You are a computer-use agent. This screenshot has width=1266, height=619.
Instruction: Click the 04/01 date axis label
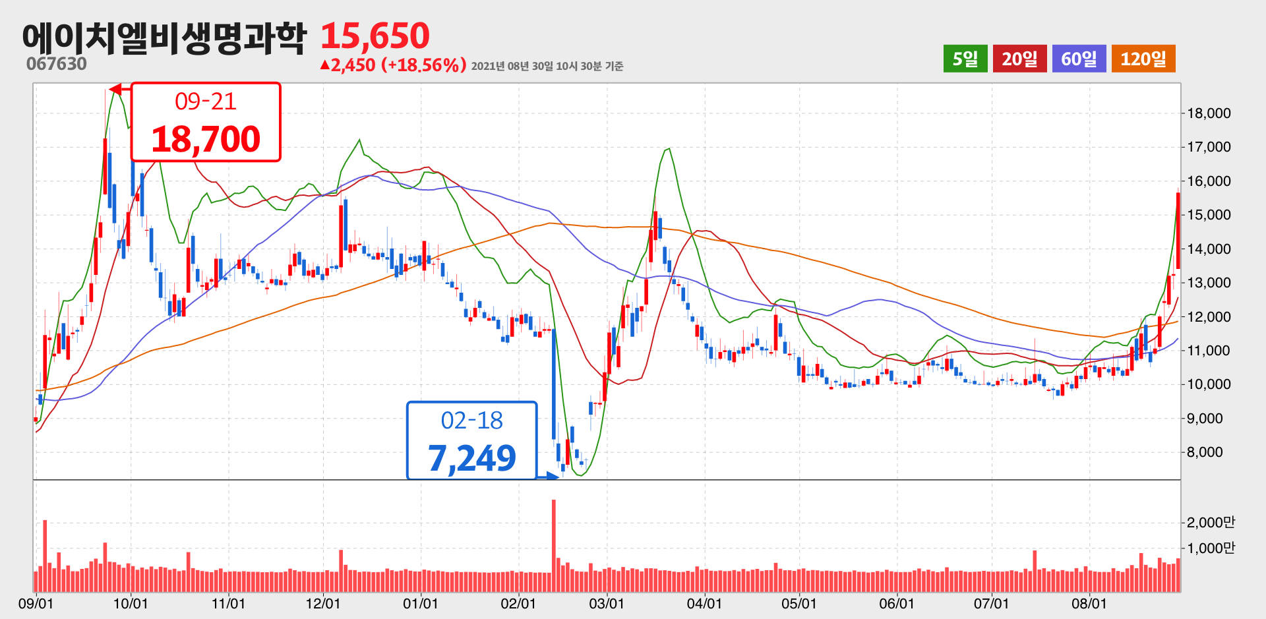(x=704, y=603)
